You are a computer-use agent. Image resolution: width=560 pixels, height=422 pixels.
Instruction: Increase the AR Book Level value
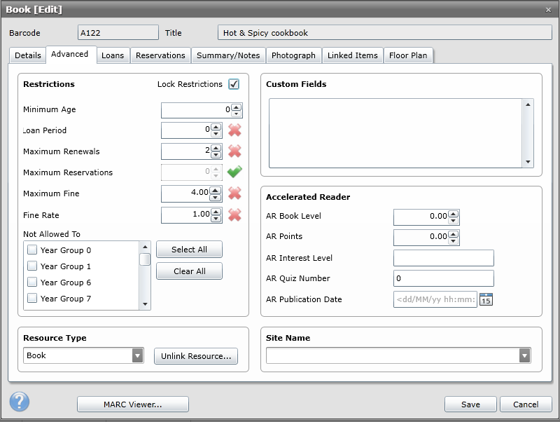pyautogui.click(x=453, y=214)
